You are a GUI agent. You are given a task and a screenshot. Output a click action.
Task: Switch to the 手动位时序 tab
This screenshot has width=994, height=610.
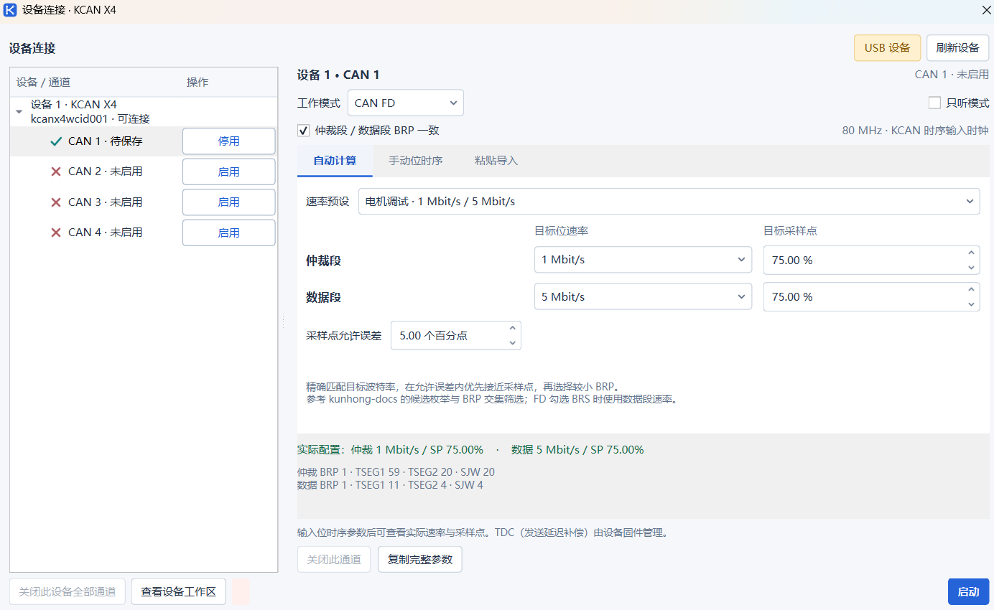(416, 161)
